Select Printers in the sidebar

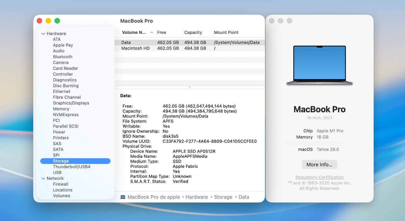(61, 138)
